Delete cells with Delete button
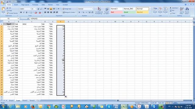This screenshot has width=195, height=109. 160,10
